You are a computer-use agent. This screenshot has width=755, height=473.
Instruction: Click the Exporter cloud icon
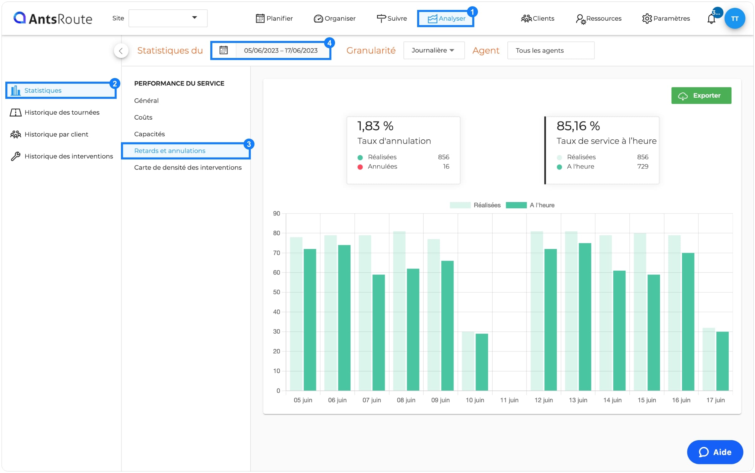pyautogui.click(x=683, y=96)
